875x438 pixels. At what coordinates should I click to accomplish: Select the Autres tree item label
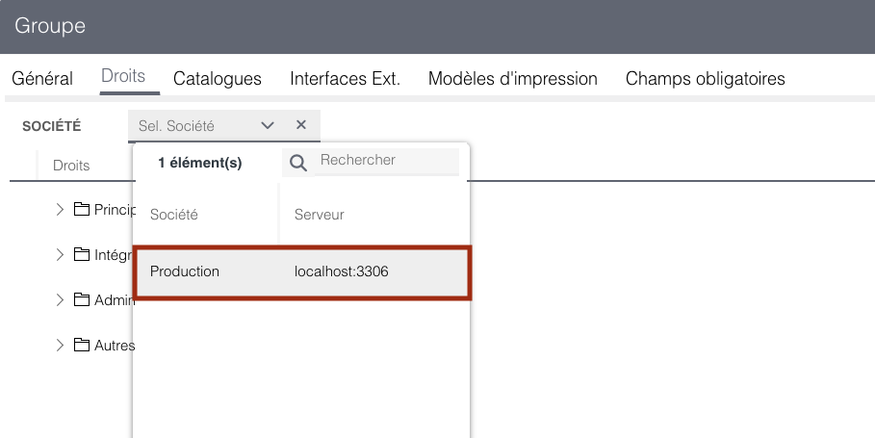point(114,346)
